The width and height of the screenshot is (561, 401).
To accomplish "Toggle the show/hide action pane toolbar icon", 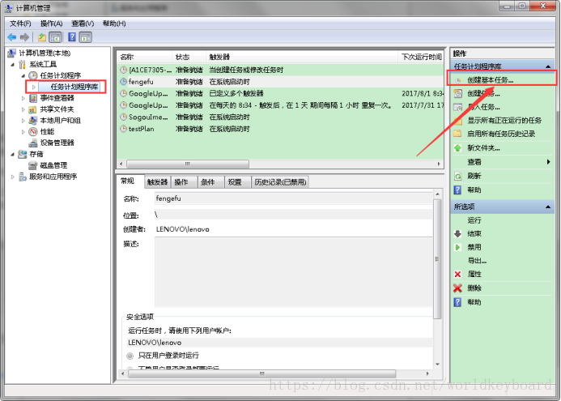I will click(86, 37).
